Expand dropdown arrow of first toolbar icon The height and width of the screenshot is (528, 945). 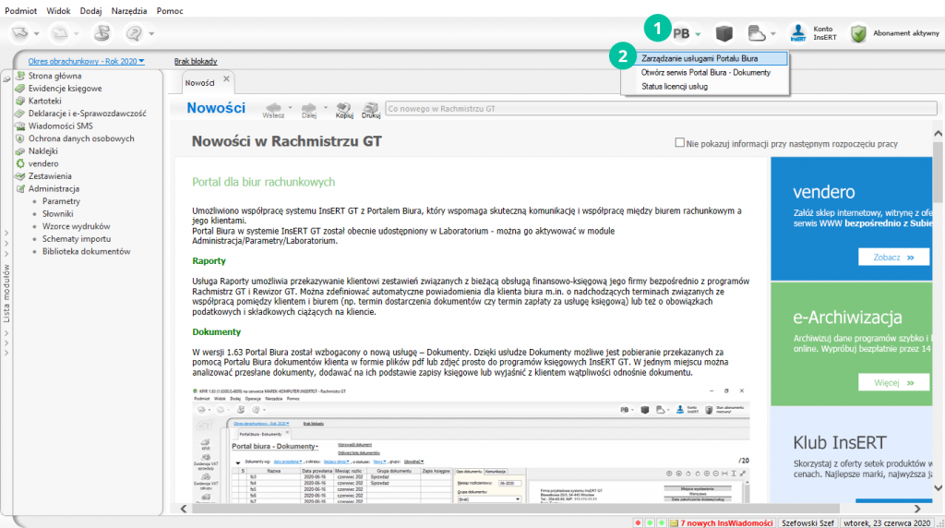[37, 34]
